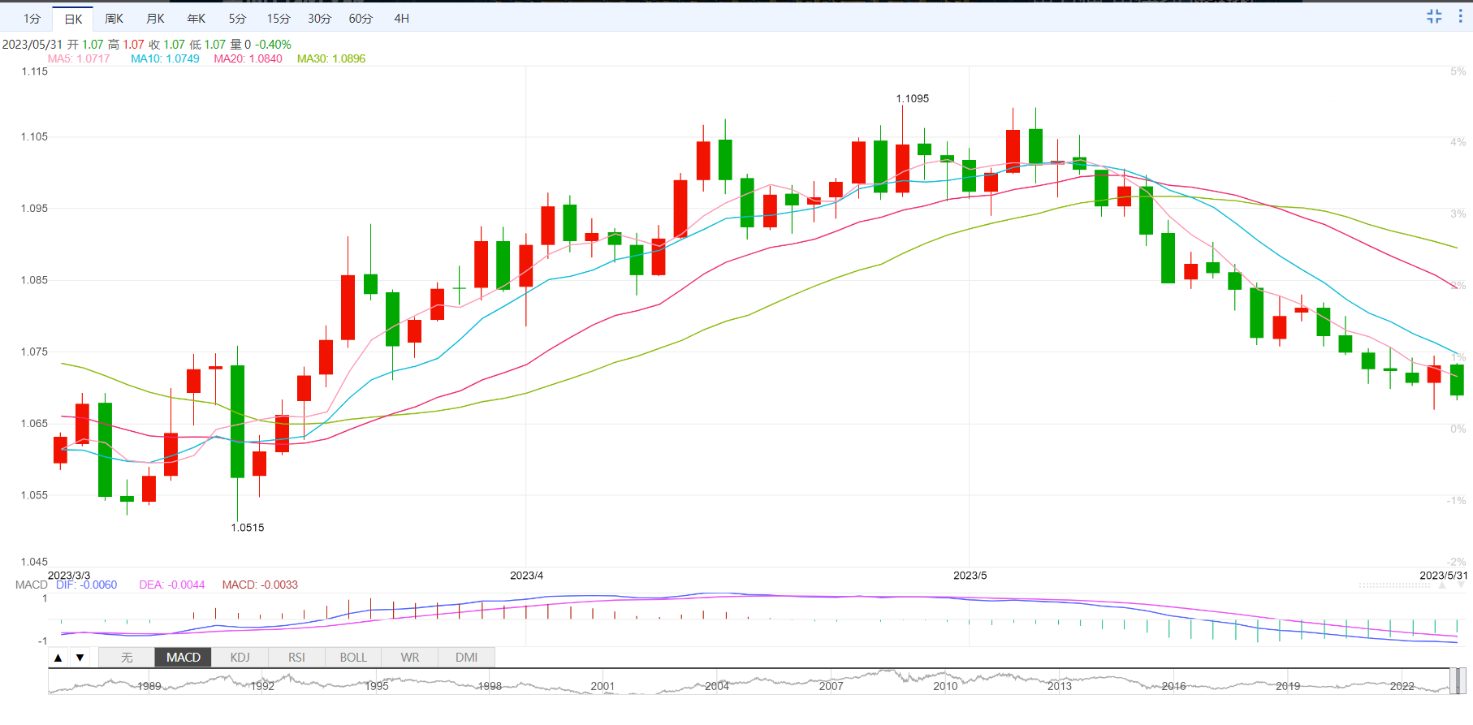Turn off indicators with the 无 option
Screen dimensions: 1473x725
127,658
